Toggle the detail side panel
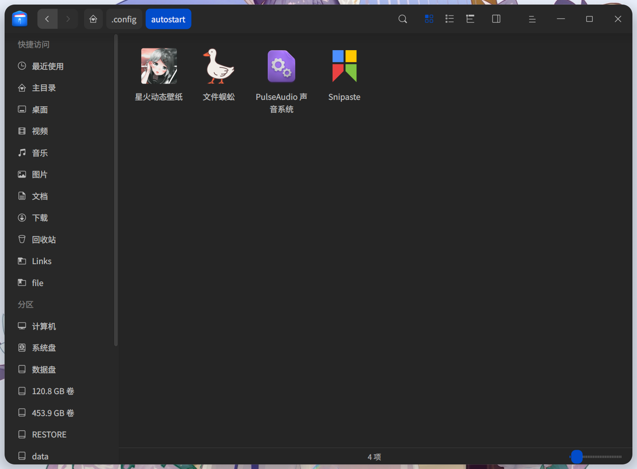The width and height of the screenshot is (637, 469). [496, 19]
